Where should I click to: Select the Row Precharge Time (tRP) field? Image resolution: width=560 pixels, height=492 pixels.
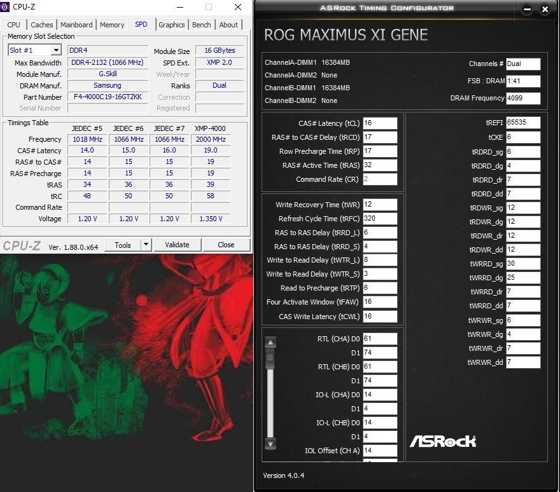coord(380,151)
